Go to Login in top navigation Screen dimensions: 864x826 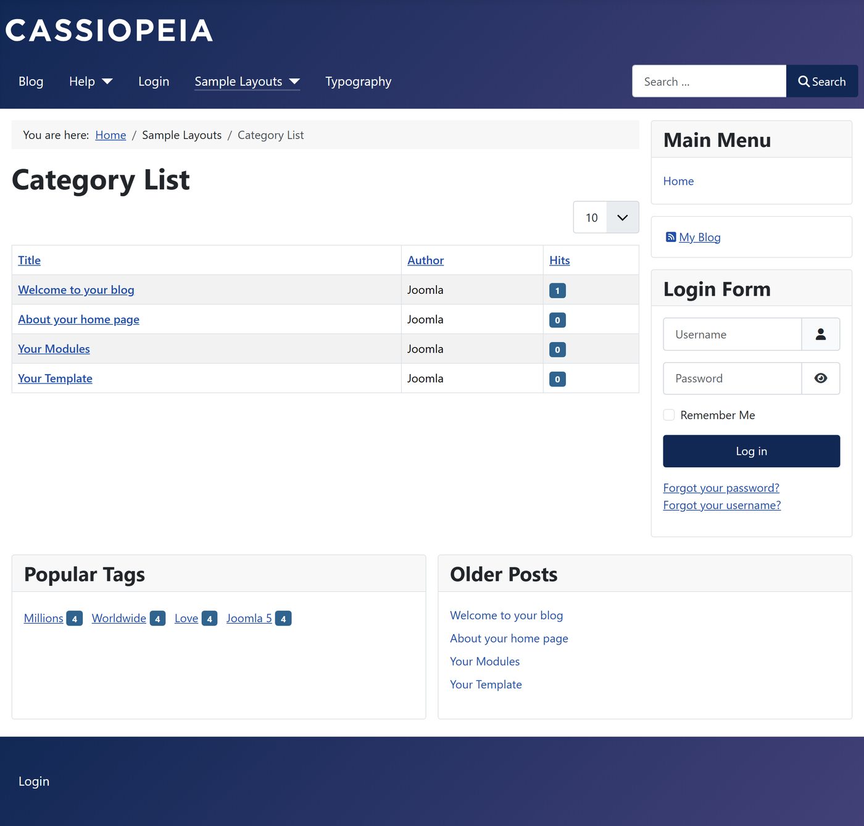pyautogui.click(x=154, y=81)
